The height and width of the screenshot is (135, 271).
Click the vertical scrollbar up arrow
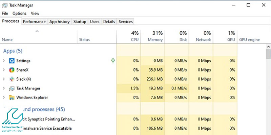tap(268, 47)
